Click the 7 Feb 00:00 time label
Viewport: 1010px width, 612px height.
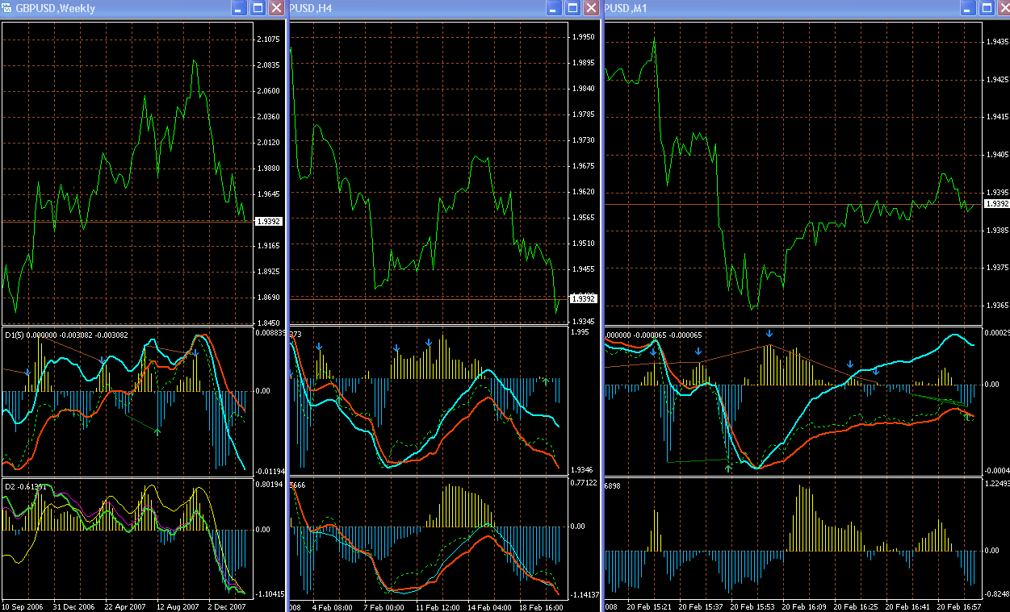click(x=383, y=606)
